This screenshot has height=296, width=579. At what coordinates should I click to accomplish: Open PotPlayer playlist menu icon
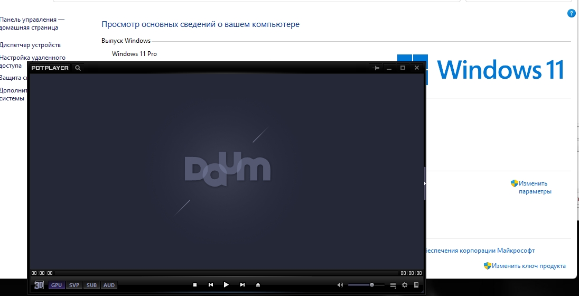tap(393, 285)
